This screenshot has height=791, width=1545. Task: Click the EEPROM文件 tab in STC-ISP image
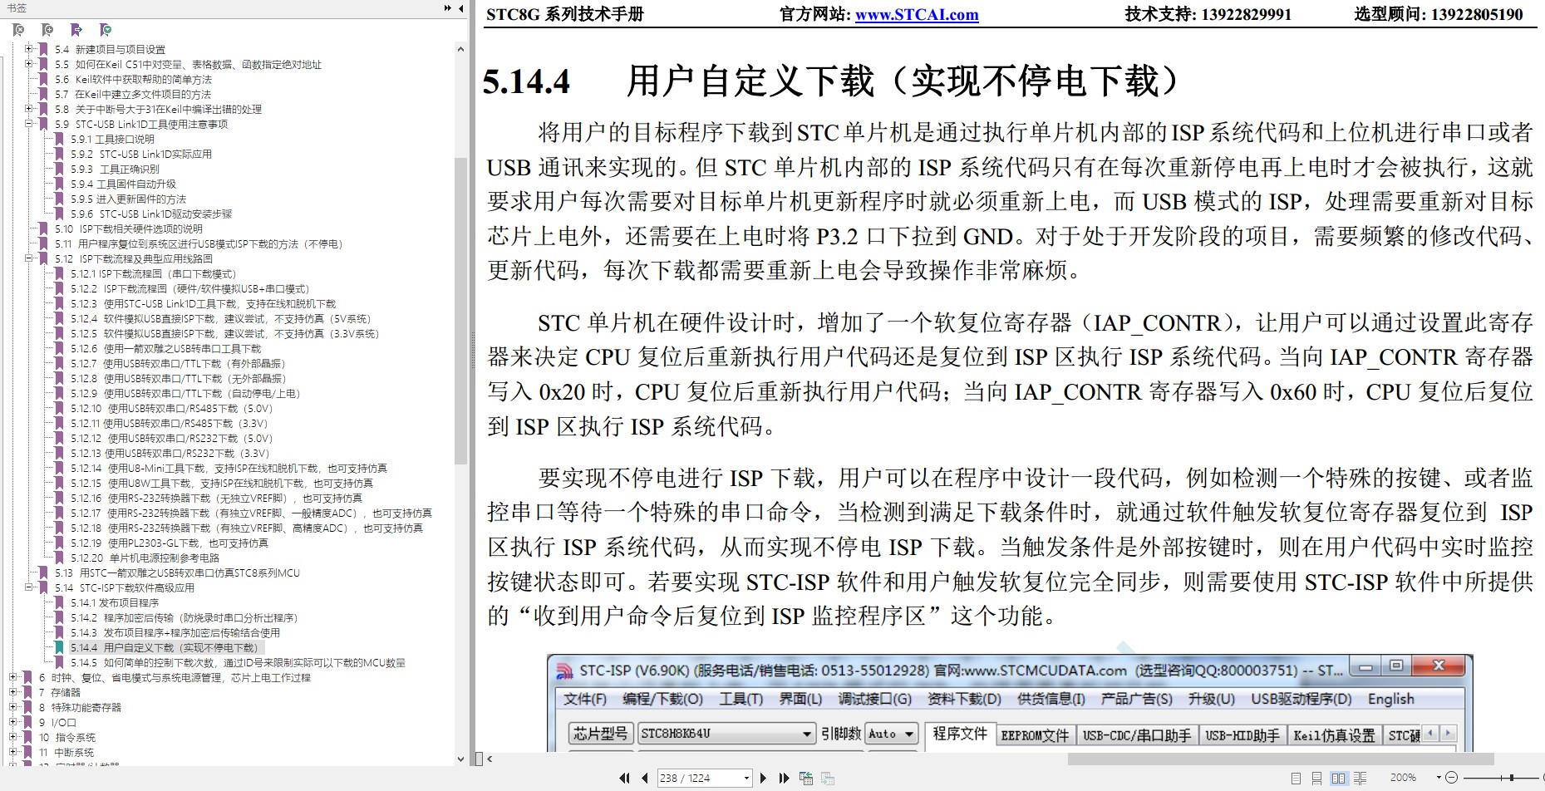[1035, 734]
